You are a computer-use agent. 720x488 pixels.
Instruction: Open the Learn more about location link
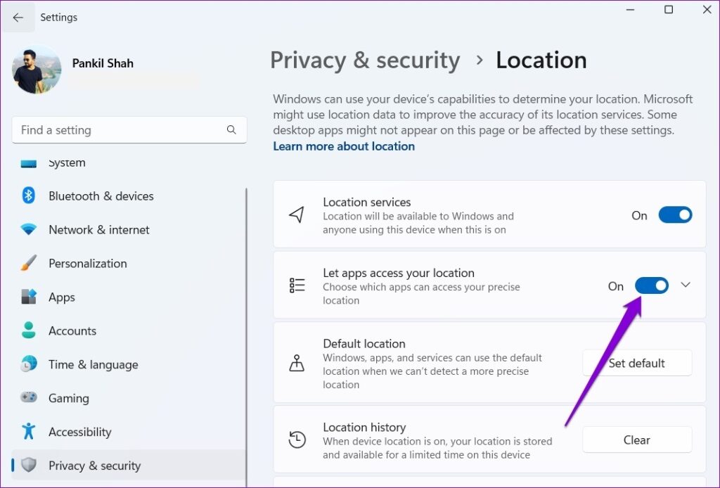(344, 146)
